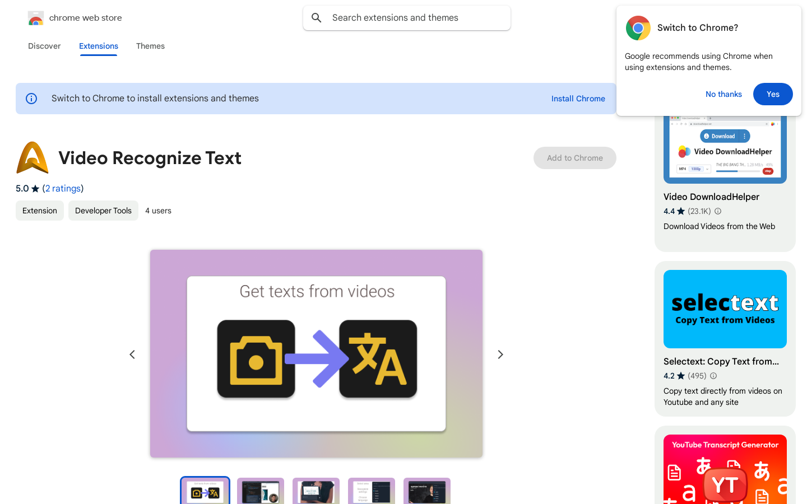
Task: Open the Video DownloadHelper card image
Action: tap(725, 150)
